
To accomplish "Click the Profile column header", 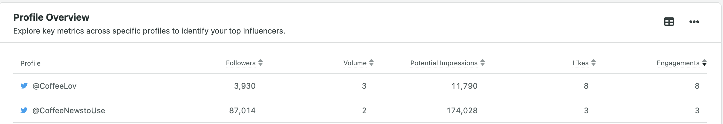I will (30, 63).
